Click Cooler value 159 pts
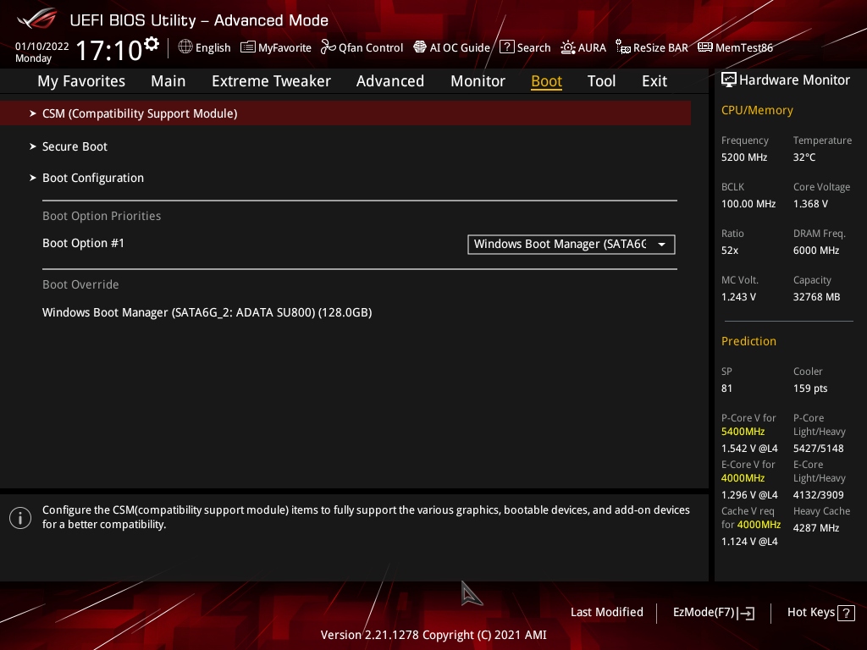 pyautogui.click(x=810, y=388)
